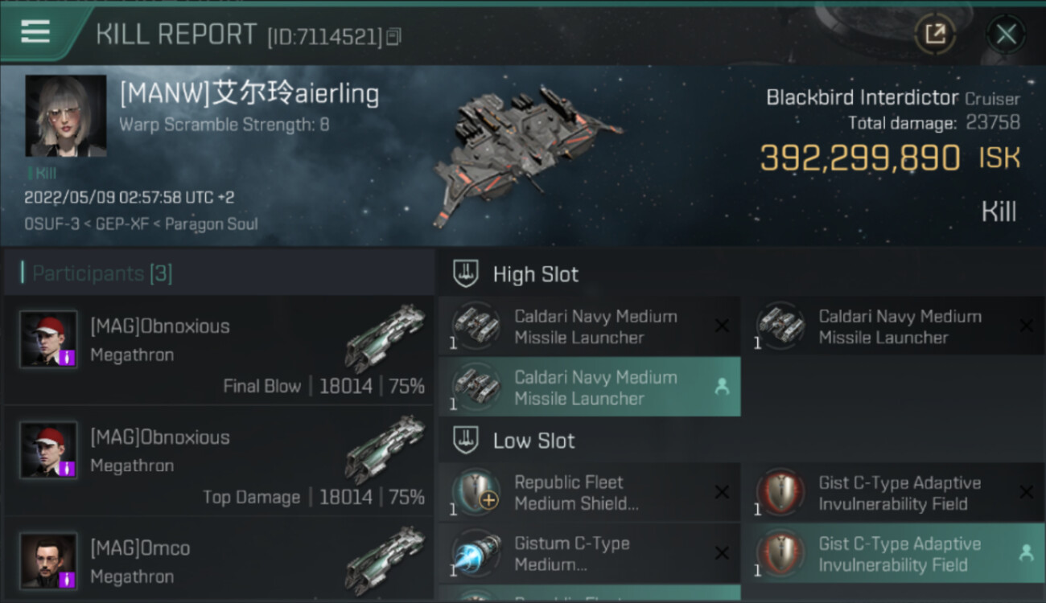Screen dimensions: 1046x603
Task: Click the Low Slot section header
Action: pos(533,441)
